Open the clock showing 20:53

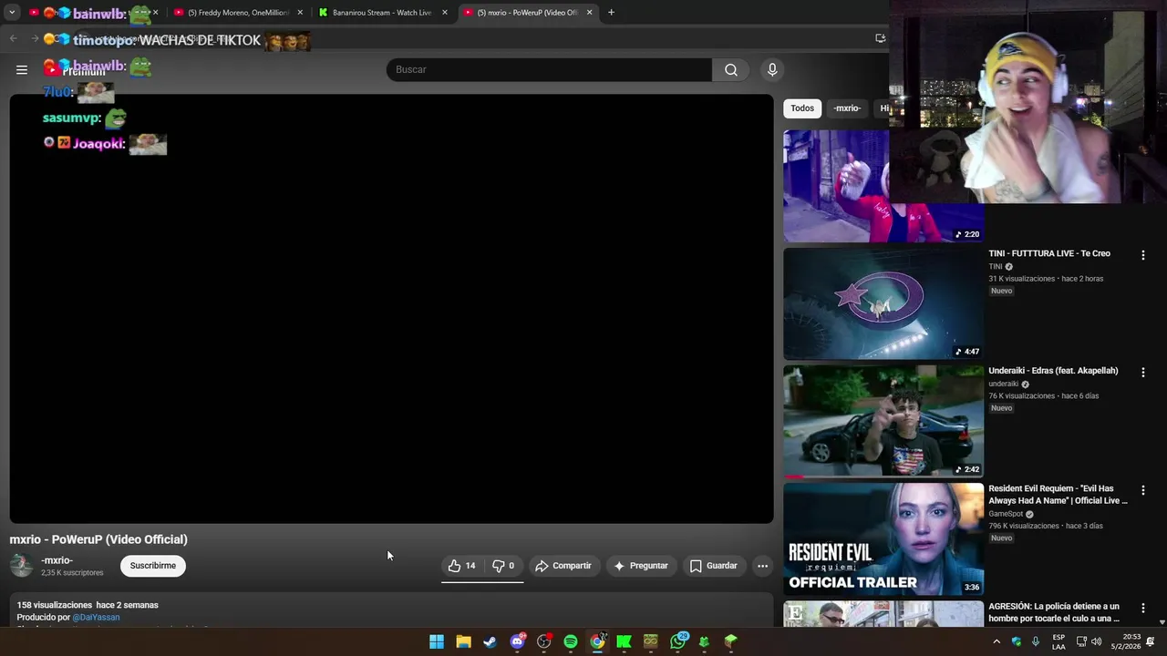[1125, 641]
